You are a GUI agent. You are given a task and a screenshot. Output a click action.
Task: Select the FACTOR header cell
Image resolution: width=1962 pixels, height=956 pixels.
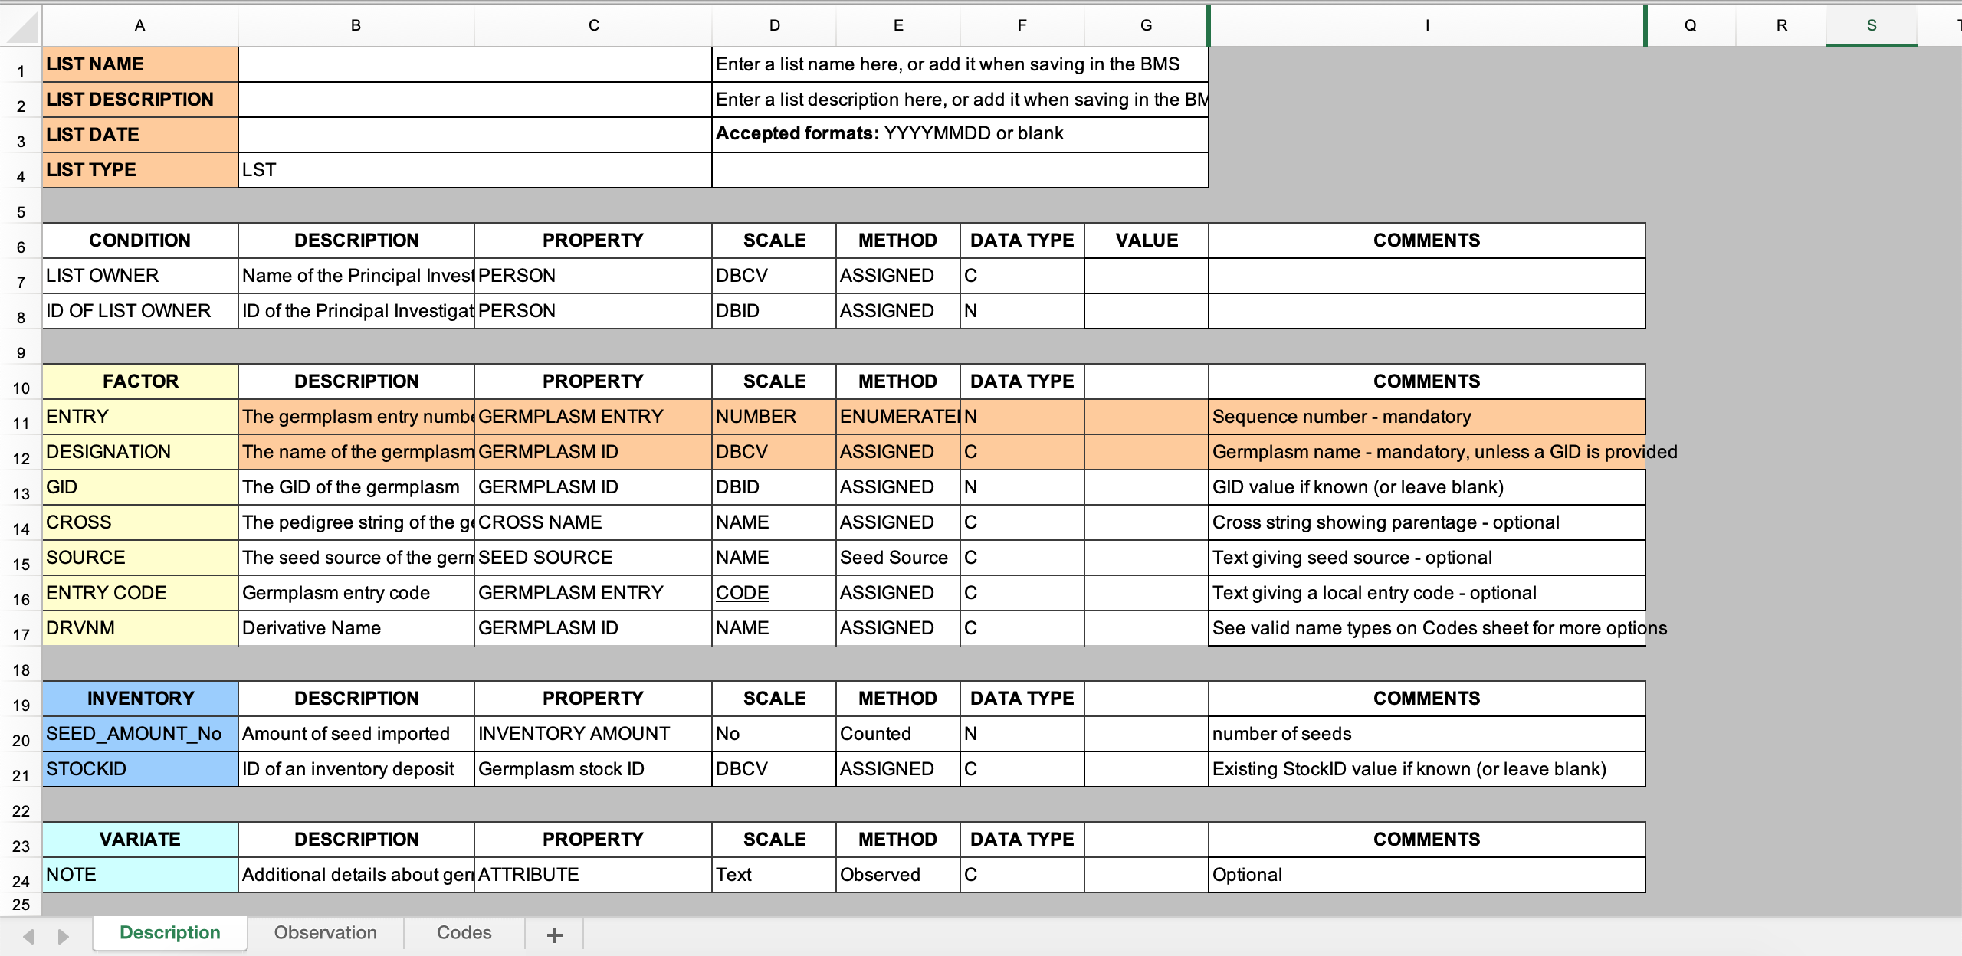[140, 381]
